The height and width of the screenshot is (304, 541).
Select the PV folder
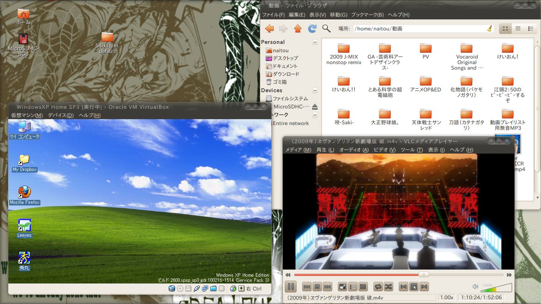coord(426,51)
